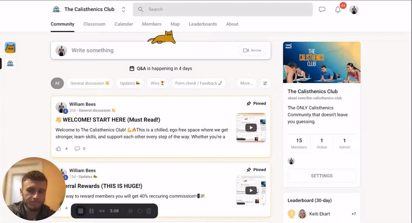
Task: Play the WELCOME post video thumbnail
Action: (x=251, y=128)
